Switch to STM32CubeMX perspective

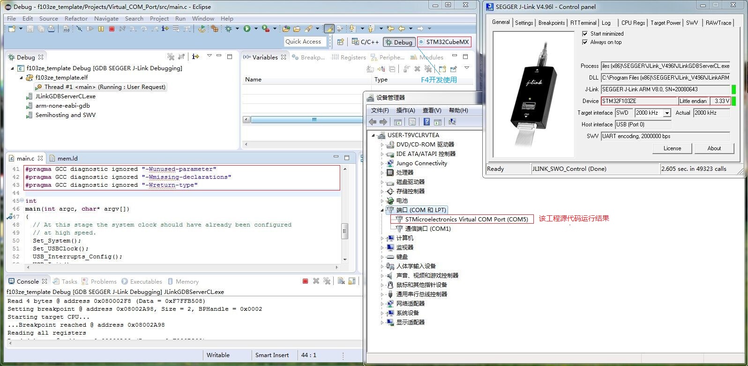click(x=443, y=42)
